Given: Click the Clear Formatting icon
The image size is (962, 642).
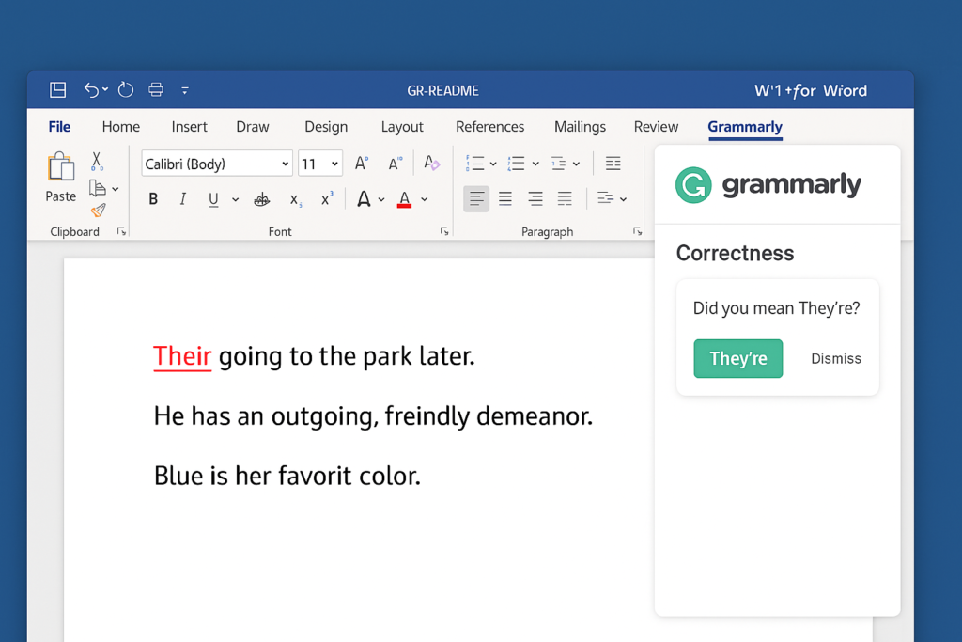Looking at the screenshot, I should click(x=431, y=163).
